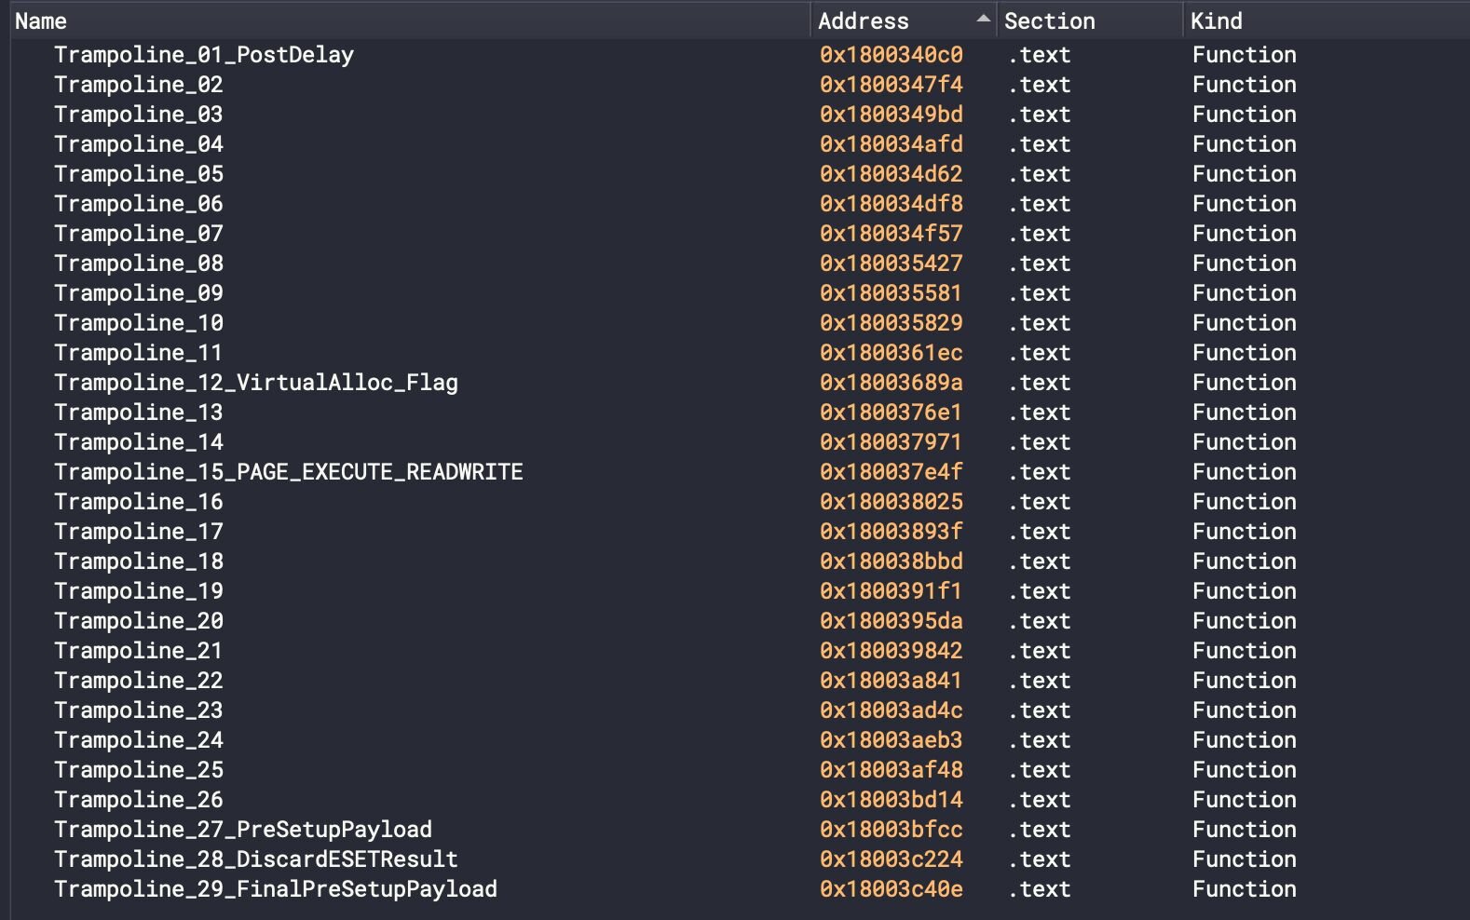Viewport: 1470px width, 920px height.
Task: Click address 0x18003689a
Action: coord(891,383)
